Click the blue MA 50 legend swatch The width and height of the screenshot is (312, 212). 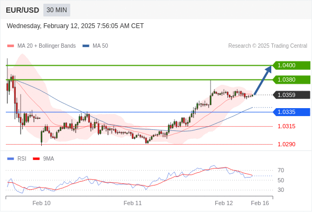[86, 46]
